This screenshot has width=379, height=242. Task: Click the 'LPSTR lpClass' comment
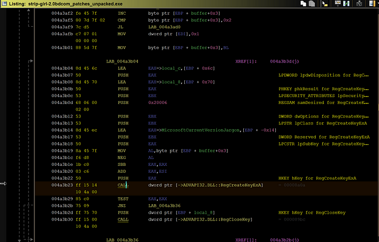click(323, 123)
